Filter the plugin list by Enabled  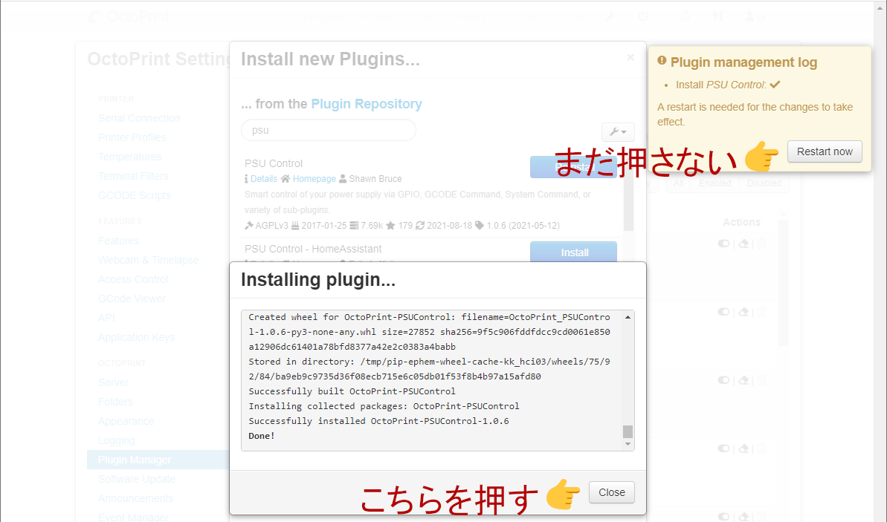tap(715, 183)
